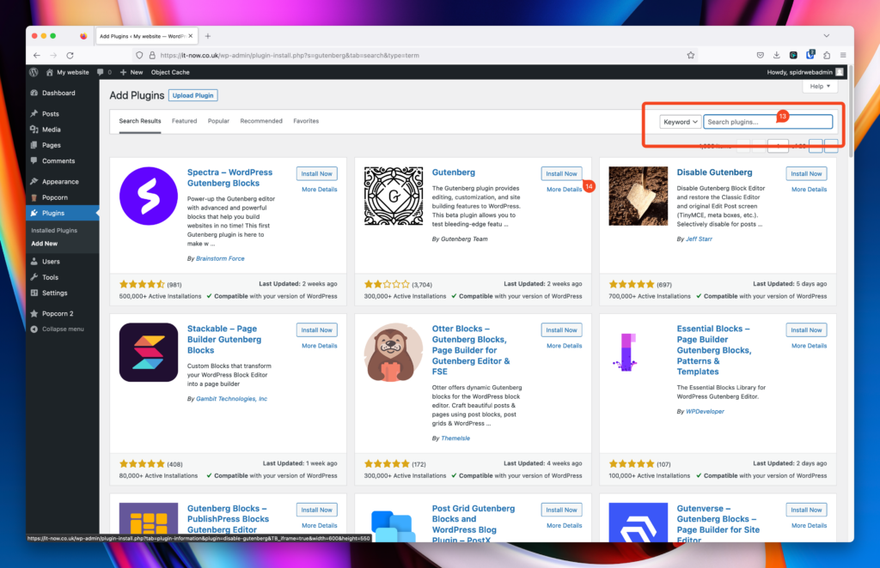Install the Spectra plugin now
This screenshot has width=880, height=568.
[x=316, y=173]
